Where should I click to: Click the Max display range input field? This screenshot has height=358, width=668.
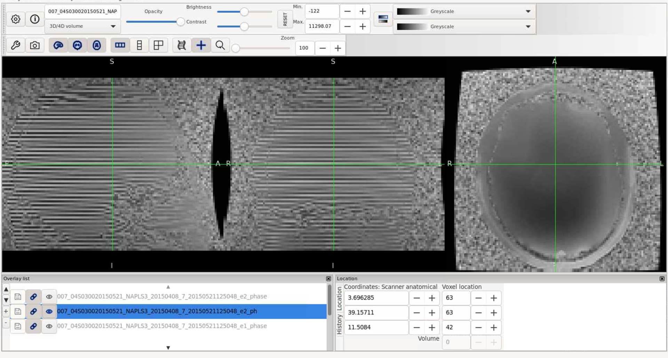pos(321,26)
